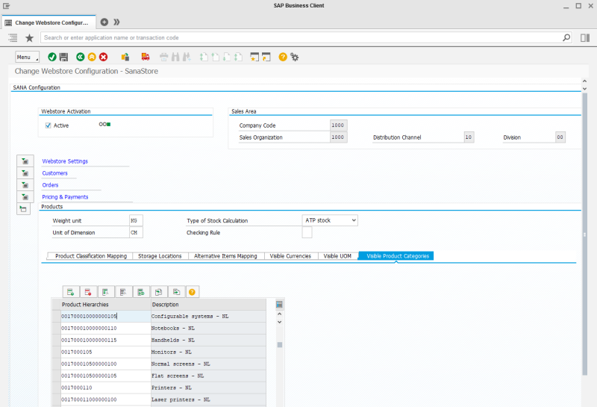597x407 pixels.
Task: Click the Weight unit KG field
Action: 137,220
